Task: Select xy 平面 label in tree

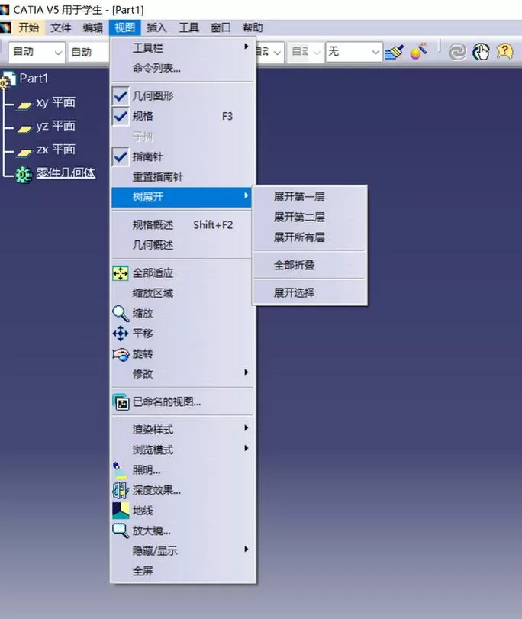Action: click(56, 102)
